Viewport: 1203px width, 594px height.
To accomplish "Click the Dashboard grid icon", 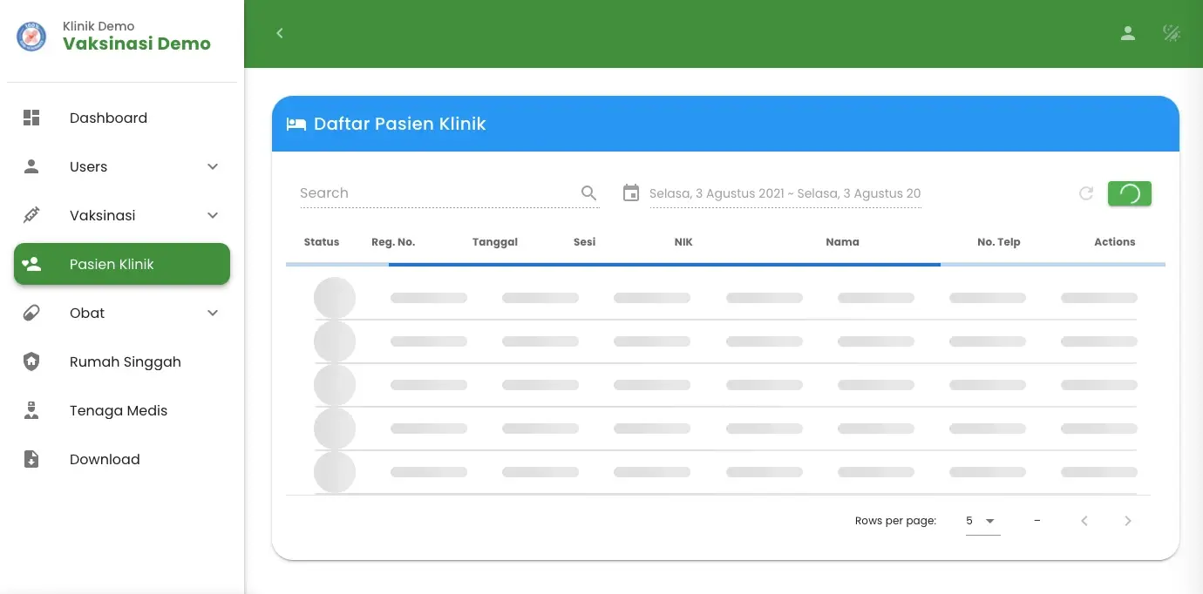I will (x=31, y=118).
